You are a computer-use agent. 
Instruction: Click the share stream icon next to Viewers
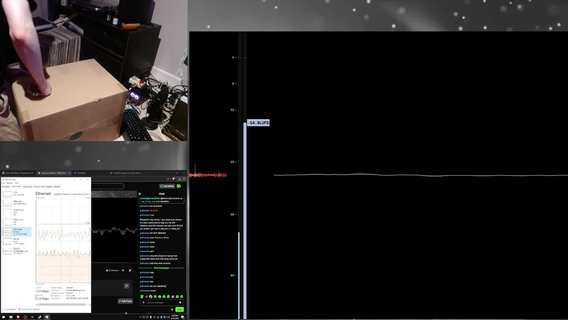click(x=123, y=270)
